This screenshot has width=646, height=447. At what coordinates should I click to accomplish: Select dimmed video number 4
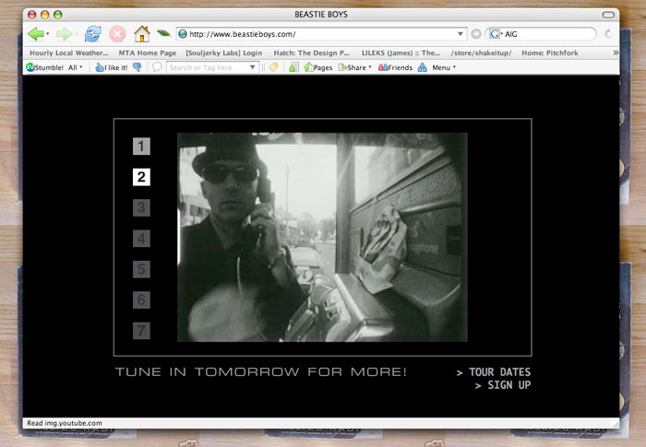(141, 239)
